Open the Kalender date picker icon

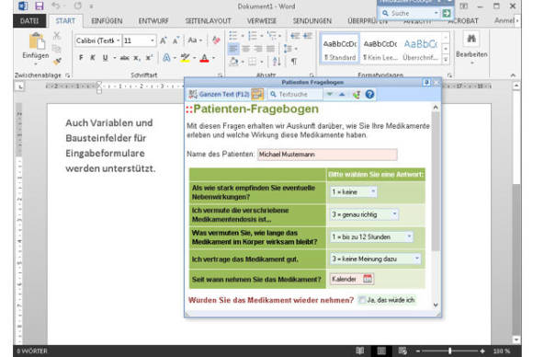(x=368, y=279)
